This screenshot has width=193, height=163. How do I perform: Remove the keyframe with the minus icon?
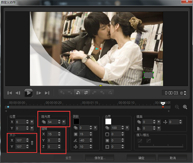click(70, 92)
